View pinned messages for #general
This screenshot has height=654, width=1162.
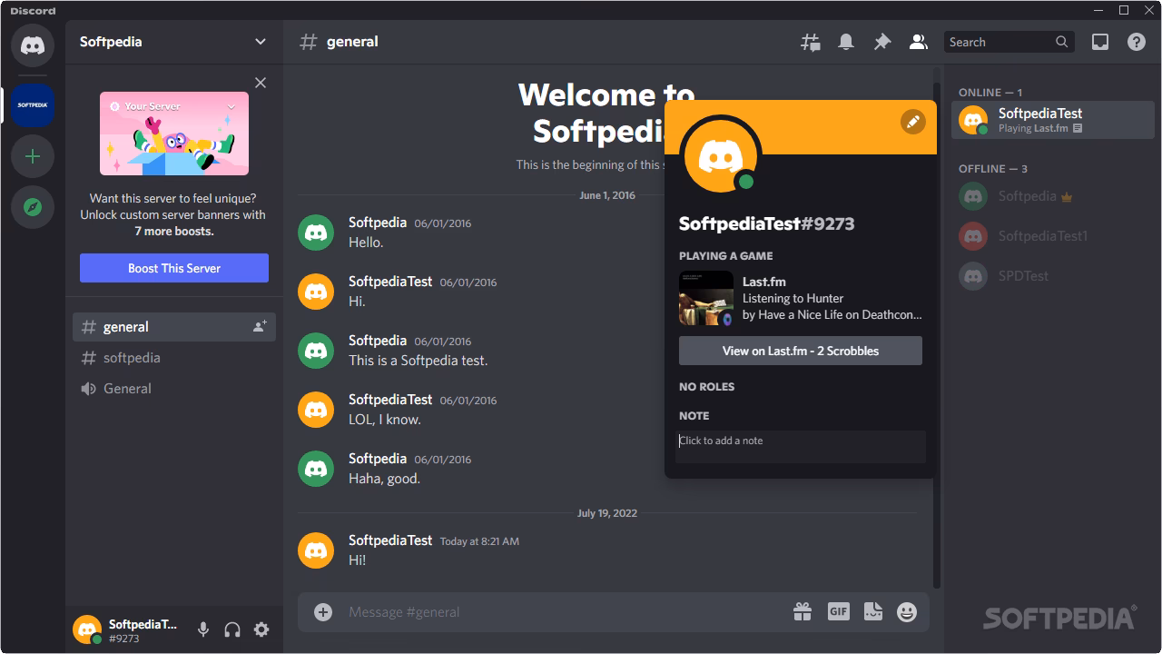[x=881, y=41]
